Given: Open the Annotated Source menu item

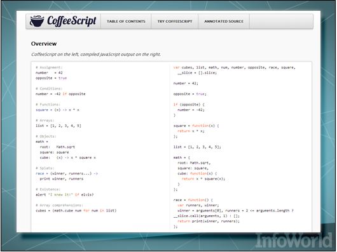Looking at the screenshot, I should [224, 22].
